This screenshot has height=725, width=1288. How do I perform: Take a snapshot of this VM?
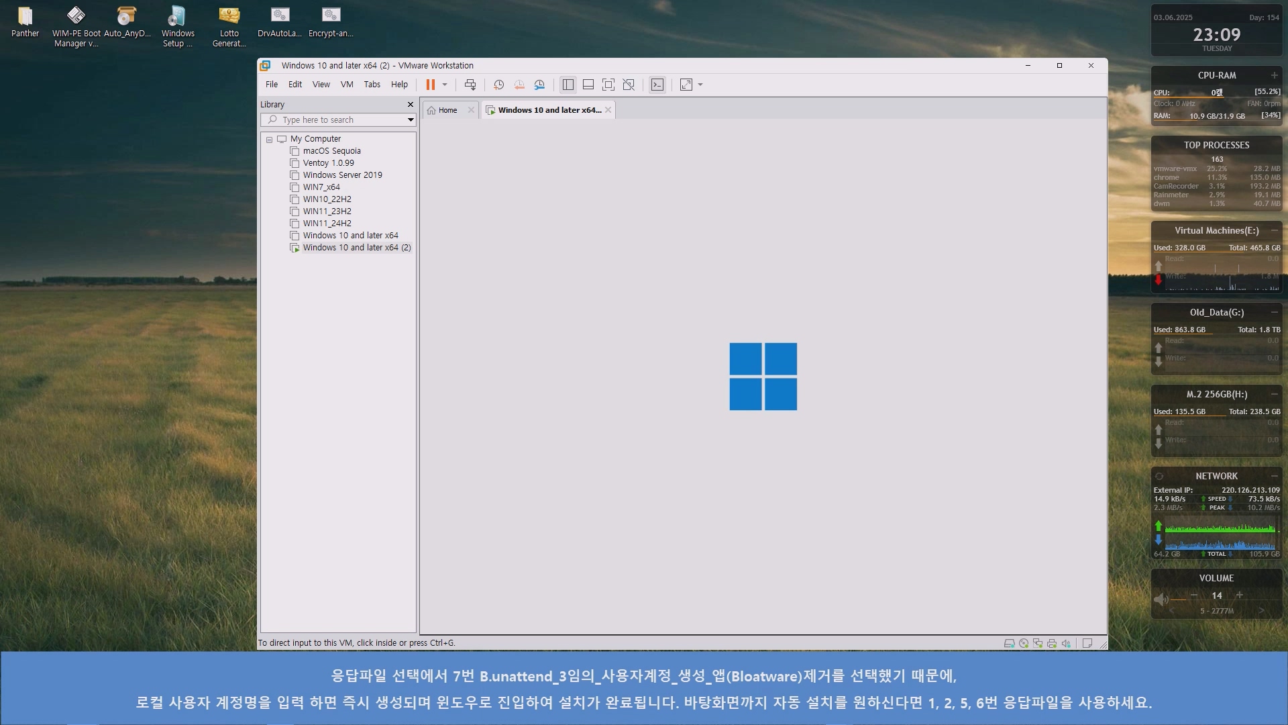[498, 85]
